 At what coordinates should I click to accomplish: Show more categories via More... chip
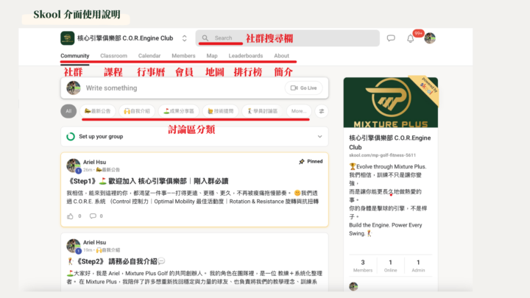[298, 111]
